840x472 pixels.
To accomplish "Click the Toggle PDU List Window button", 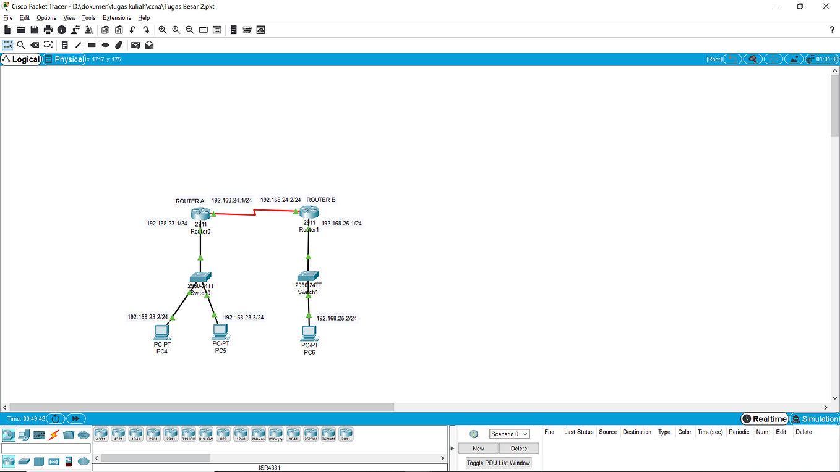I will pos(499,463).
